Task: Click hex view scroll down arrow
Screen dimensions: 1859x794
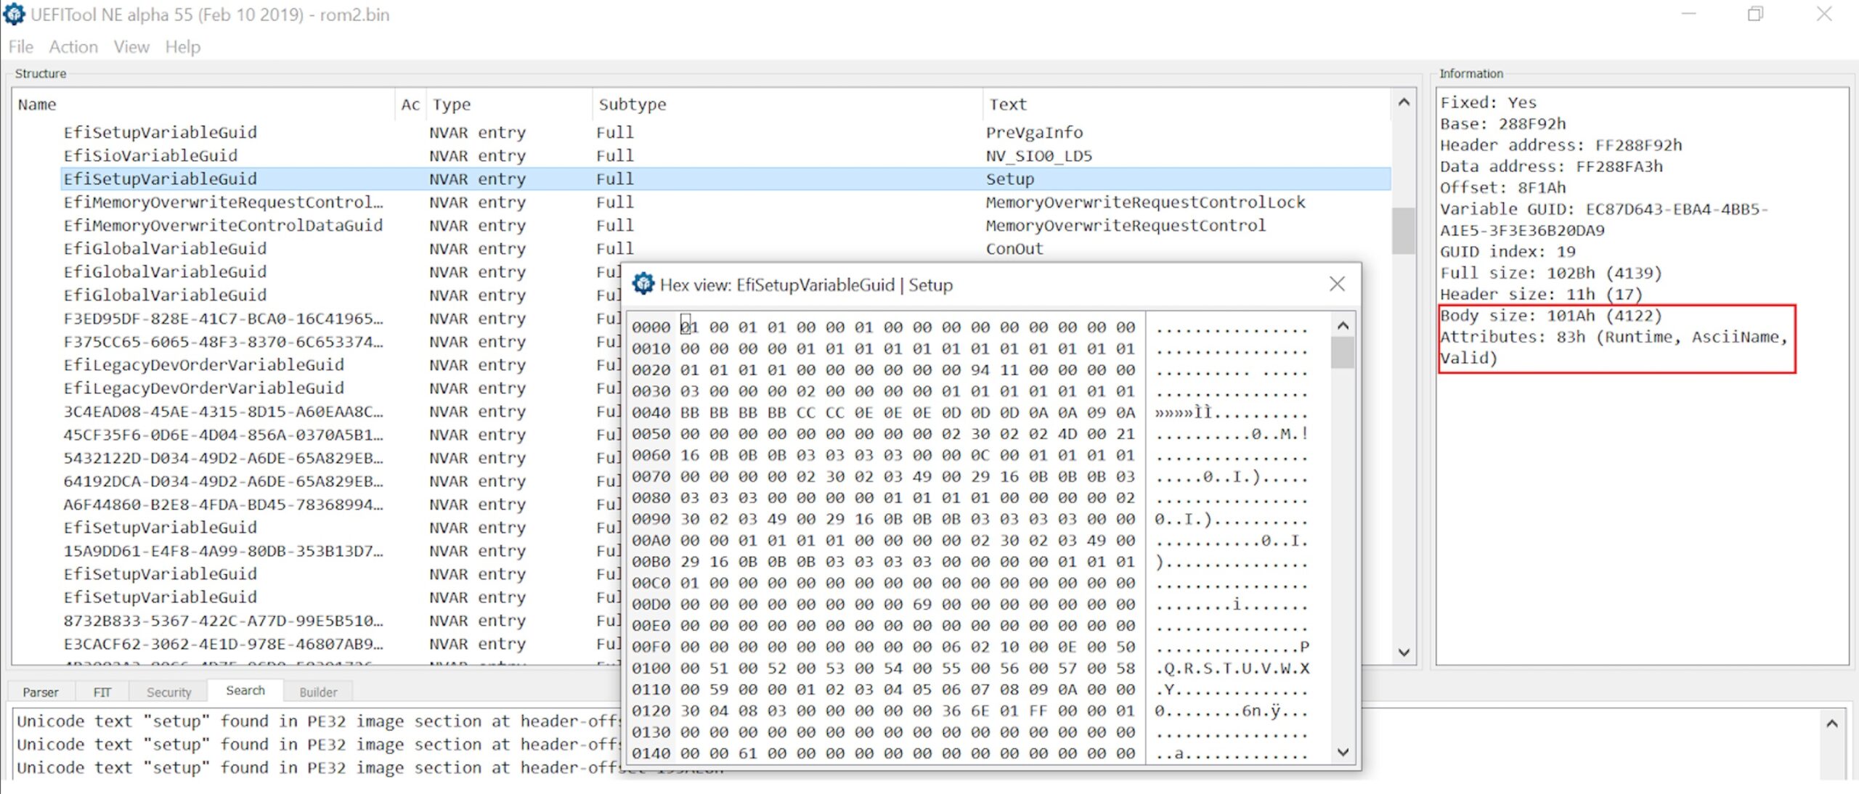Action: pos(1343,752)
